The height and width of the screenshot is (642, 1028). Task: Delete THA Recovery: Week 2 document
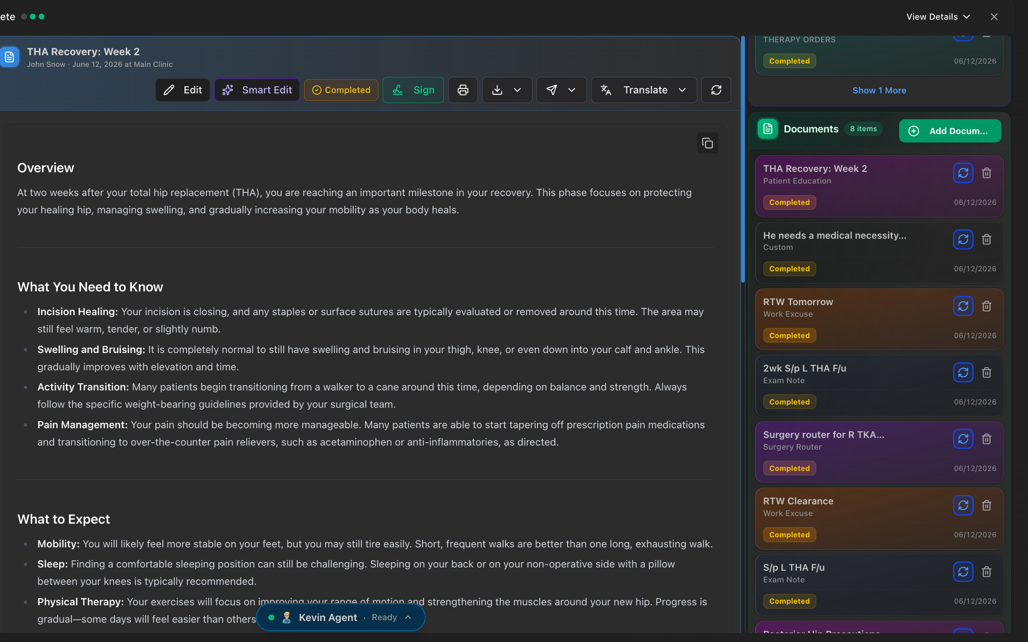[986, 173]
